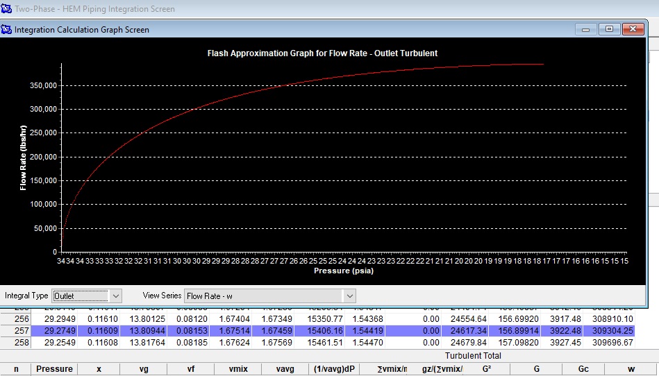Click the 'vmix' column header

click(x=238, y=369)
